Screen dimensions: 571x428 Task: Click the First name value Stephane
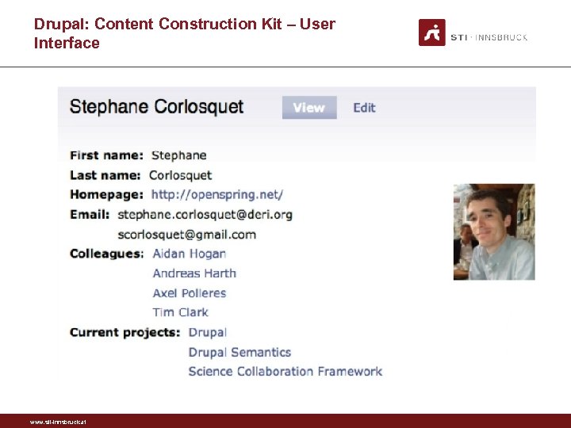point(178,155)
